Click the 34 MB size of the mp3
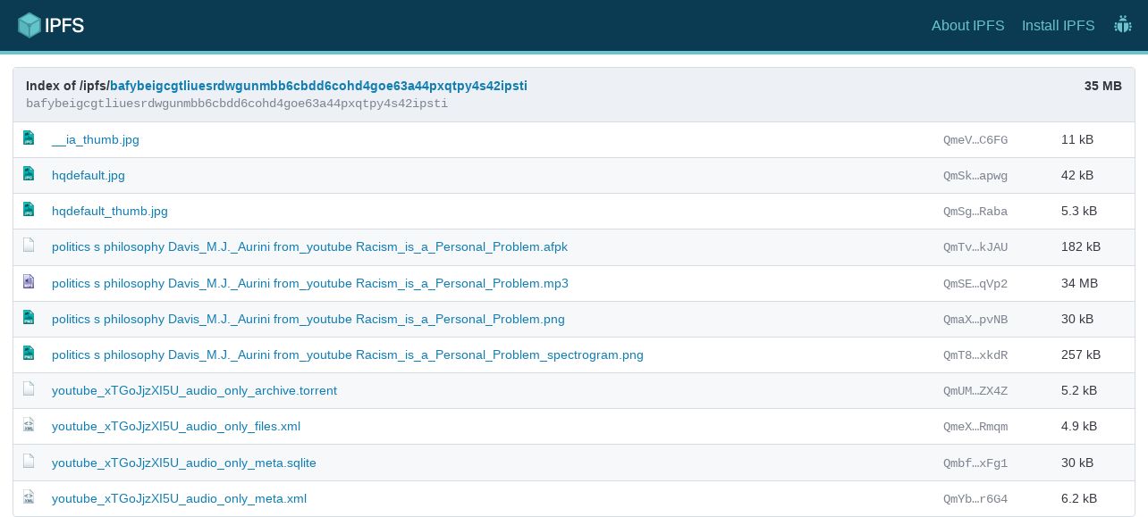Viewport: 1148px width, 517px height. pyautogui.click(x=1079, y=283)
